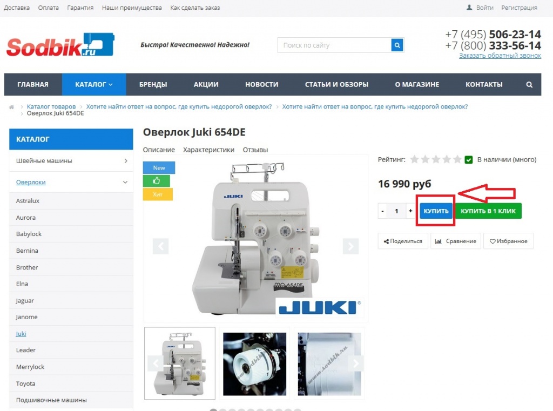Open АКЦИИ in navigation bar

coord(206,85)
